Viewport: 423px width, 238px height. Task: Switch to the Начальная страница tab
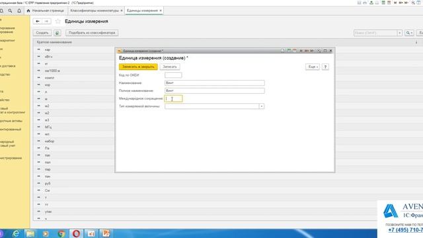[46, 11]
